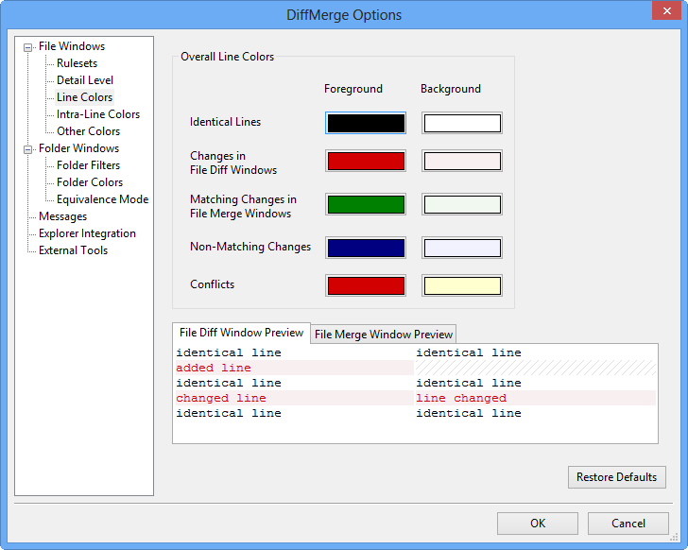Select Intra-Line Colors tree item
The width and height of the screenshot is (688, 550).
click(x=97, y=114)
